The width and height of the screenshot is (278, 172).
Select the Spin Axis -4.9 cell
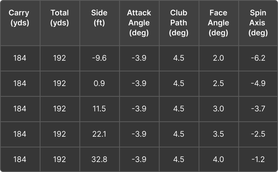point(258,83)
